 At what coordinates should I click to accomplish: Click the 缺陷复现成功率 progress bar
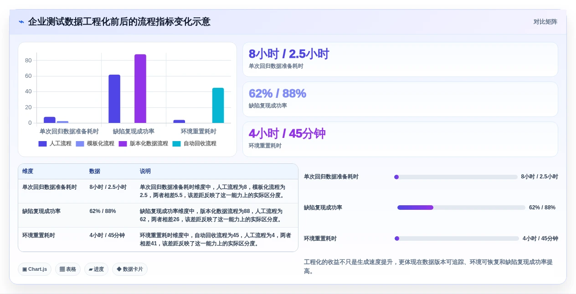pos(461,208)
